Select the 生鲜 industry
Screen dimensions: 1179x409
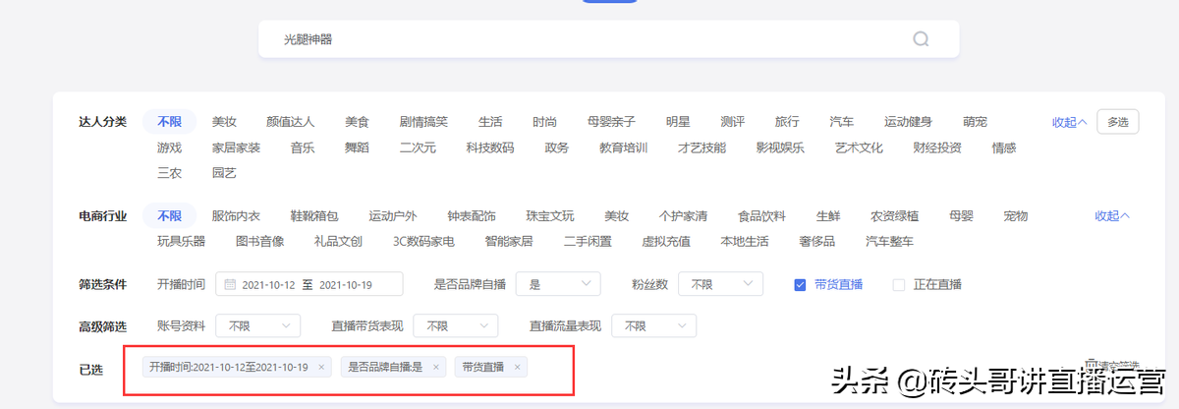pyautogui.click(x=828, y=216)
